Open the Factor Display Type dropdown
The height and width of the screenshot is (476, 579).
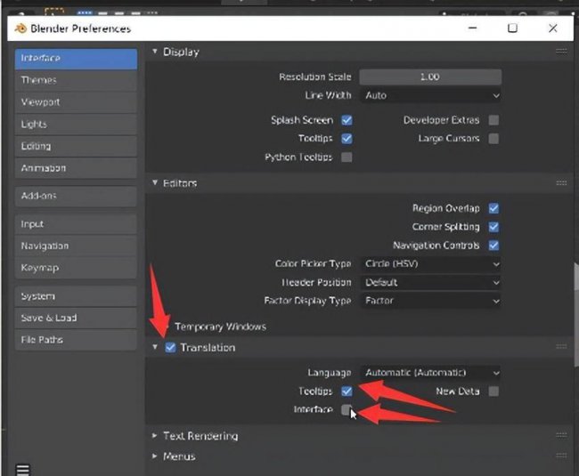pyautogui.click(x=430, y=301)
